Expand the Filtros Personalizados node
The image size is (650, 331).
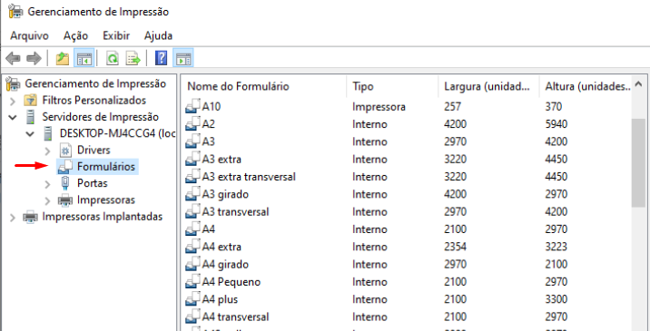pyautogui.click(x=13, y=101)
